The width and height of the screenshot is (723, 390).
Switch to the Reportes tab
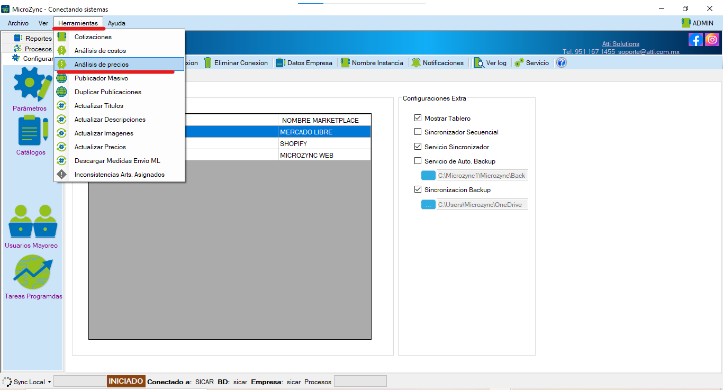pos(32,38)
